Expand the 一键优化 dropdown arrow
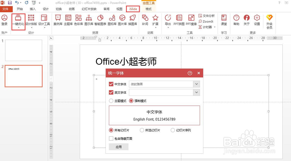The image size is (291, 161). click(x=19, y=28)
